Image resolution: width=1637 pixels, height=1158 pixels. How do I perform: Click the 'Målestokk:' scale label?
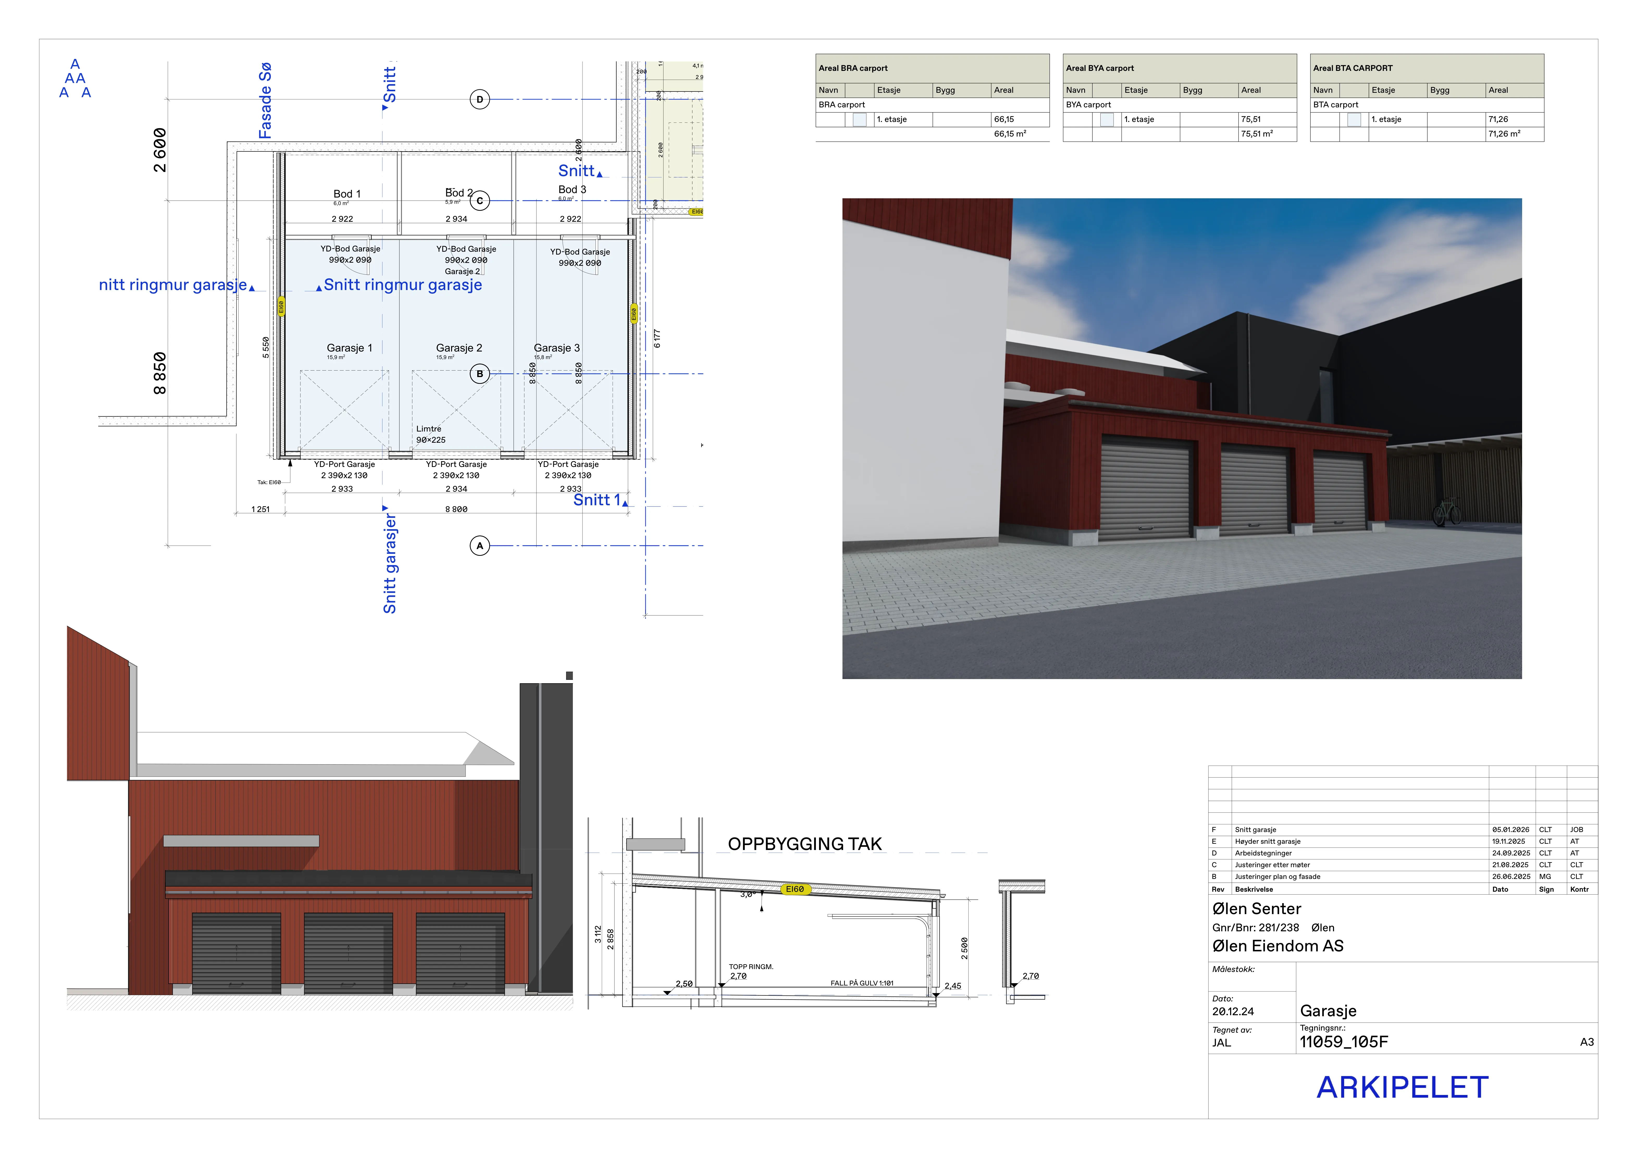click(x=1233, y=970)
